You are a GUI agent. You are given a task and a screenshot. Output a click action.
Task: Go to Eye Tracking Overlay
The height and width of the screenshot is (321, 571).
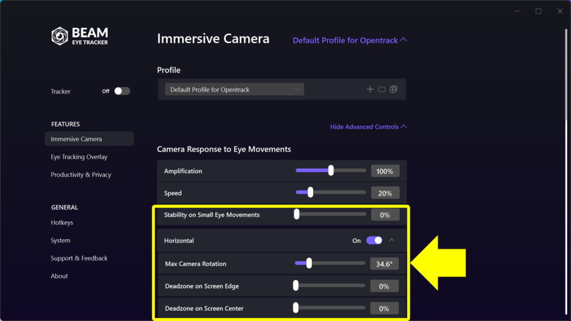79,157
